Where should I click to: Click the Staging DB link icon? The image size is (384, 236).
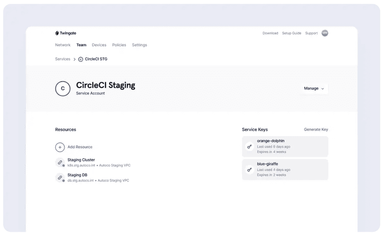(x=60, y=177)
